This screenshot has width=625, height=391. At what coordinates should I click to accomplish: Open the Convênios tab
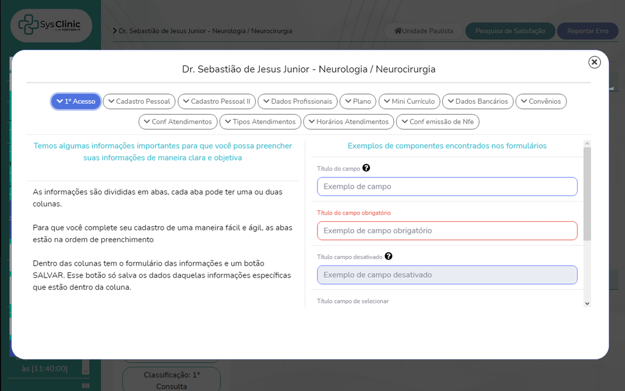pos(541,102)
